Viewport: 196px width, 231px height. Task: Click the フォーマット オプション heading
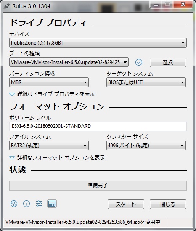[57, 106]
